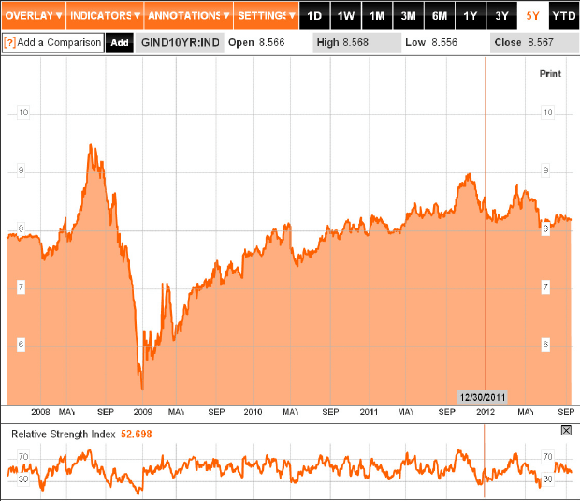The height and width of the screenshot is (501, 580).
Task: Close the Relative Strength Index panel
Action: pyautogui.click(x=565, y=430)
